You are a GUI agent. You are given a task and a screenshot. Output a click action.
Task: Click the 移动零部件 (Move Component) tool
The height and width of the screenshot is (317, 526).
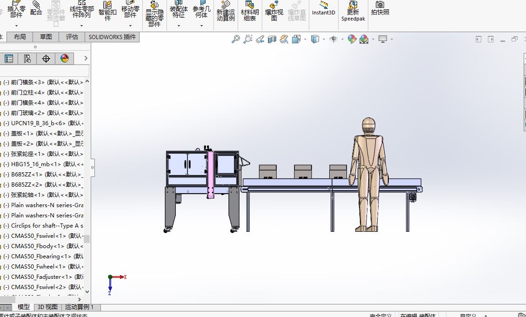130,9
